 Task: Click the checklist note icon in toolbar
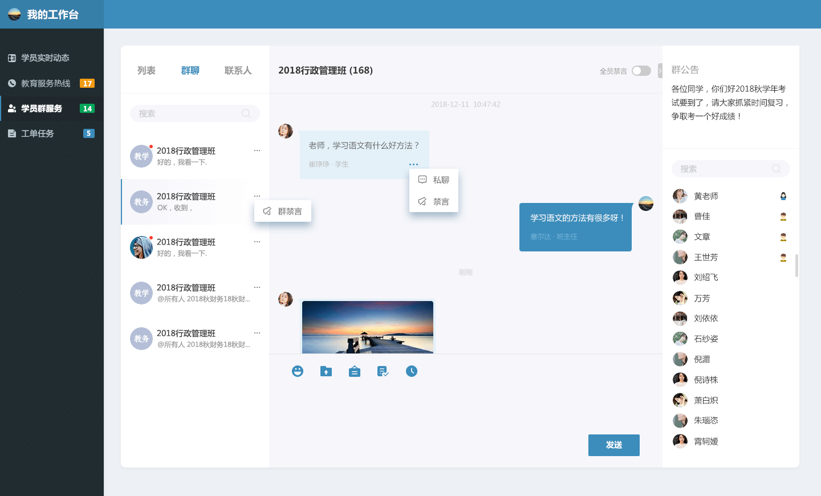383,371
